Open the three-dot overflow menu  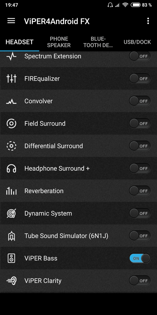click(148, 21)
